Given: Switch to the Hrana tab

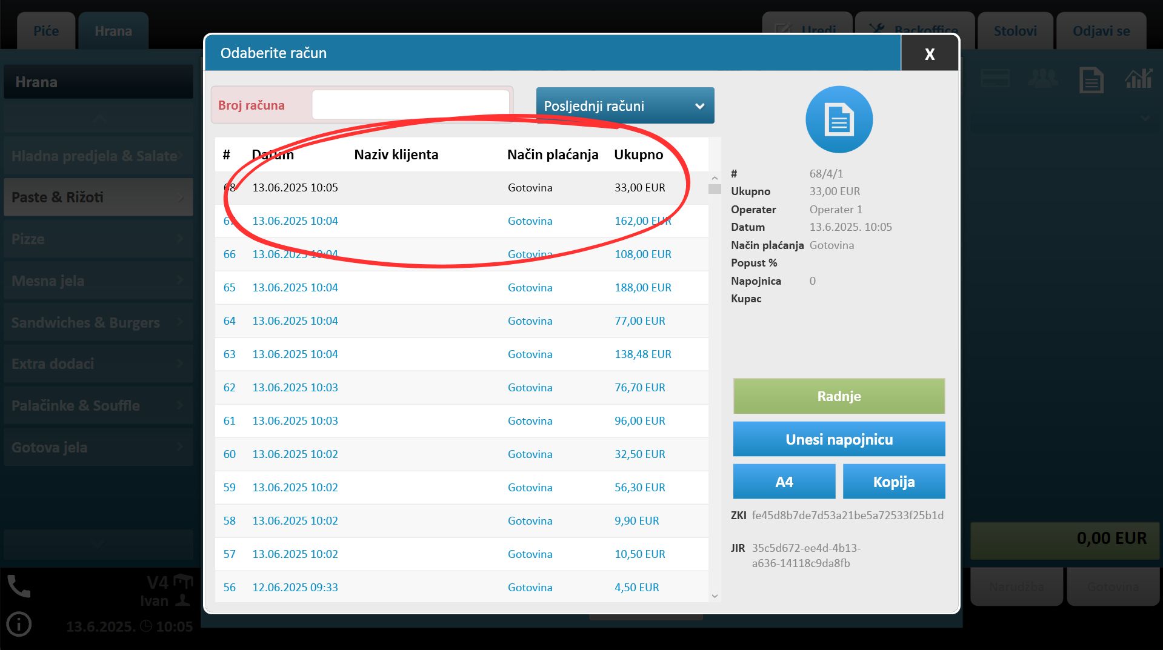Looking at the screenshot, I should [x=113, y=31].
